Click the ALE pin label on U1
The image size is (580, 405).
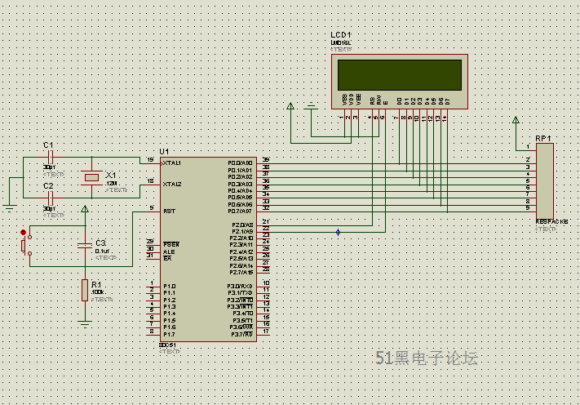169,251
